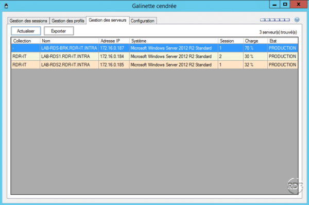Sort by the Charge column header

coord(255,41)
